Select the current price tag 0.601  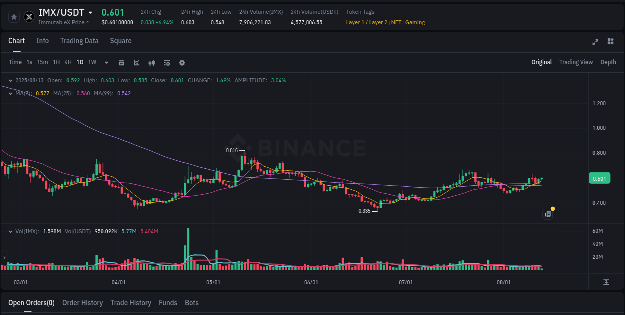coord(599,178)
